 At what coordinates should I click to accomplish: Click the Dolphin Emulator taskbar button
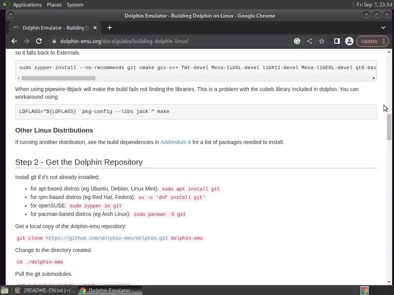110,290
